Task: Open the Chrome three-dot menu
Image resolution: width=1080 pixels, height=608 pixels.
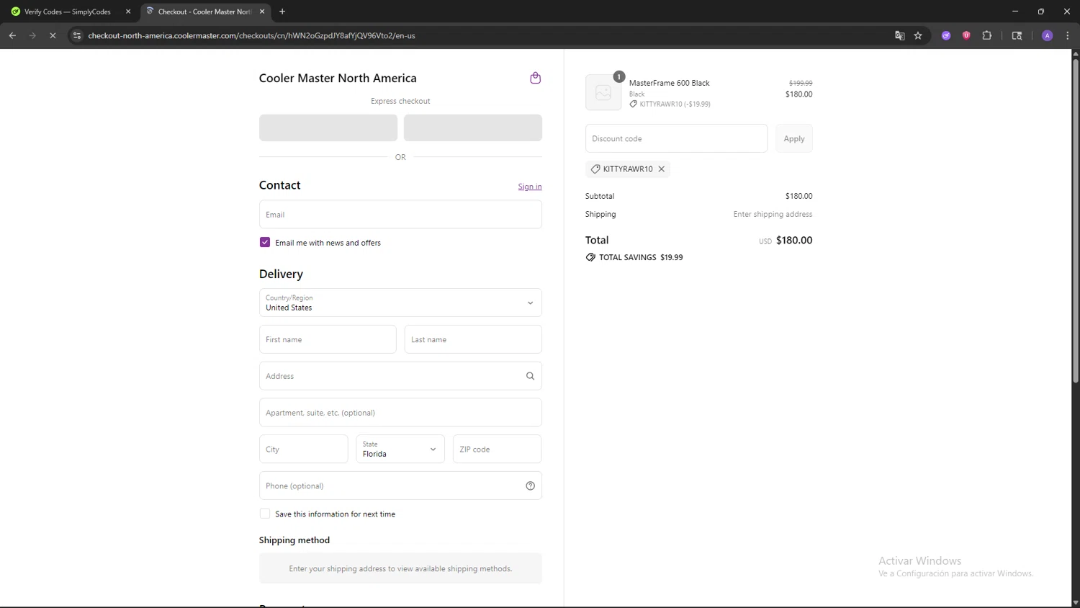Action: (1068, 35)
